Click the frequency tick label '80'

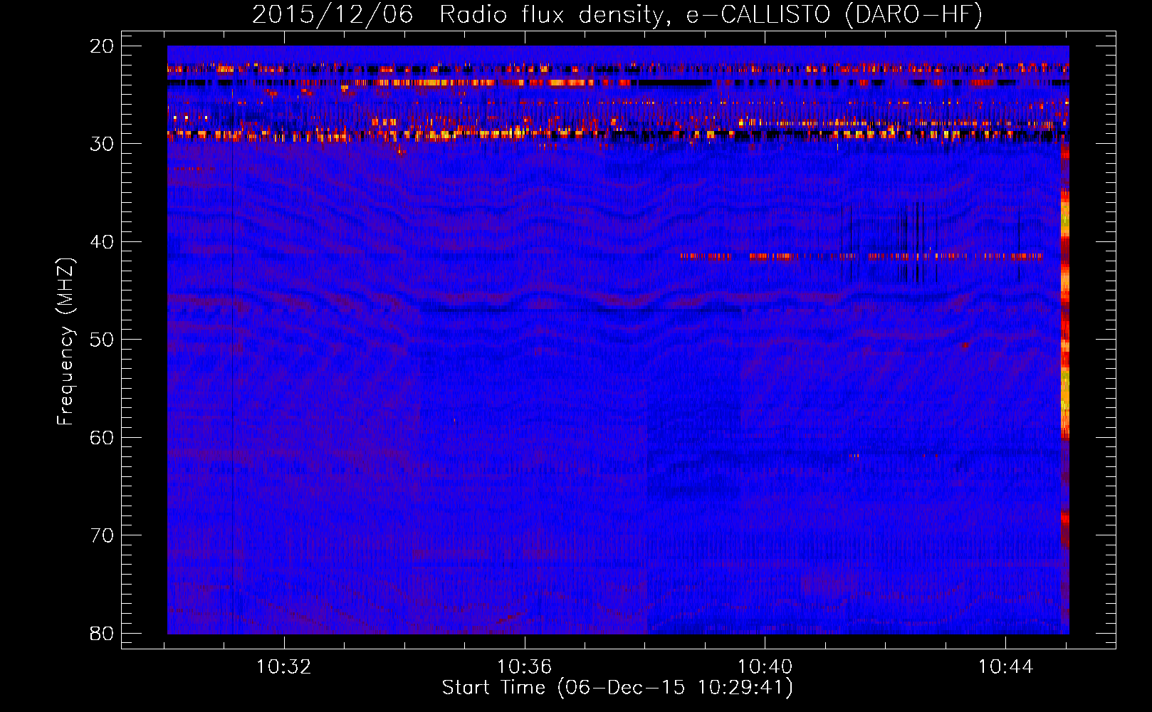(103, 633)
